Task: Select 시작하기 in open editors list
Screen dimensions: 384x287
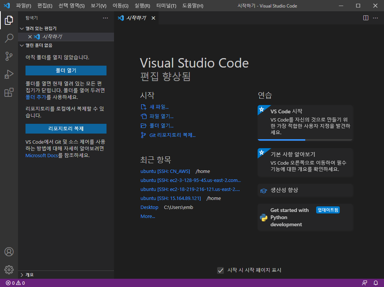Action: pyautogui.click(x=66, y=37)
